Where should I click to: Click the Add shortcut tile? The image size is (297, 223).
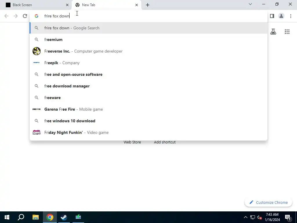165,142
